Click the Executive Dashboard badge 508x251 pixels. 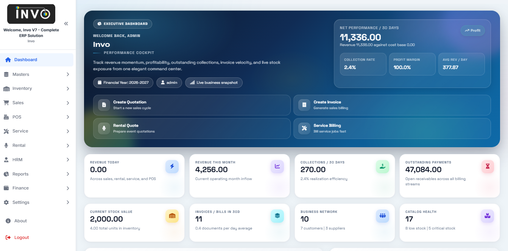point(123,24)
